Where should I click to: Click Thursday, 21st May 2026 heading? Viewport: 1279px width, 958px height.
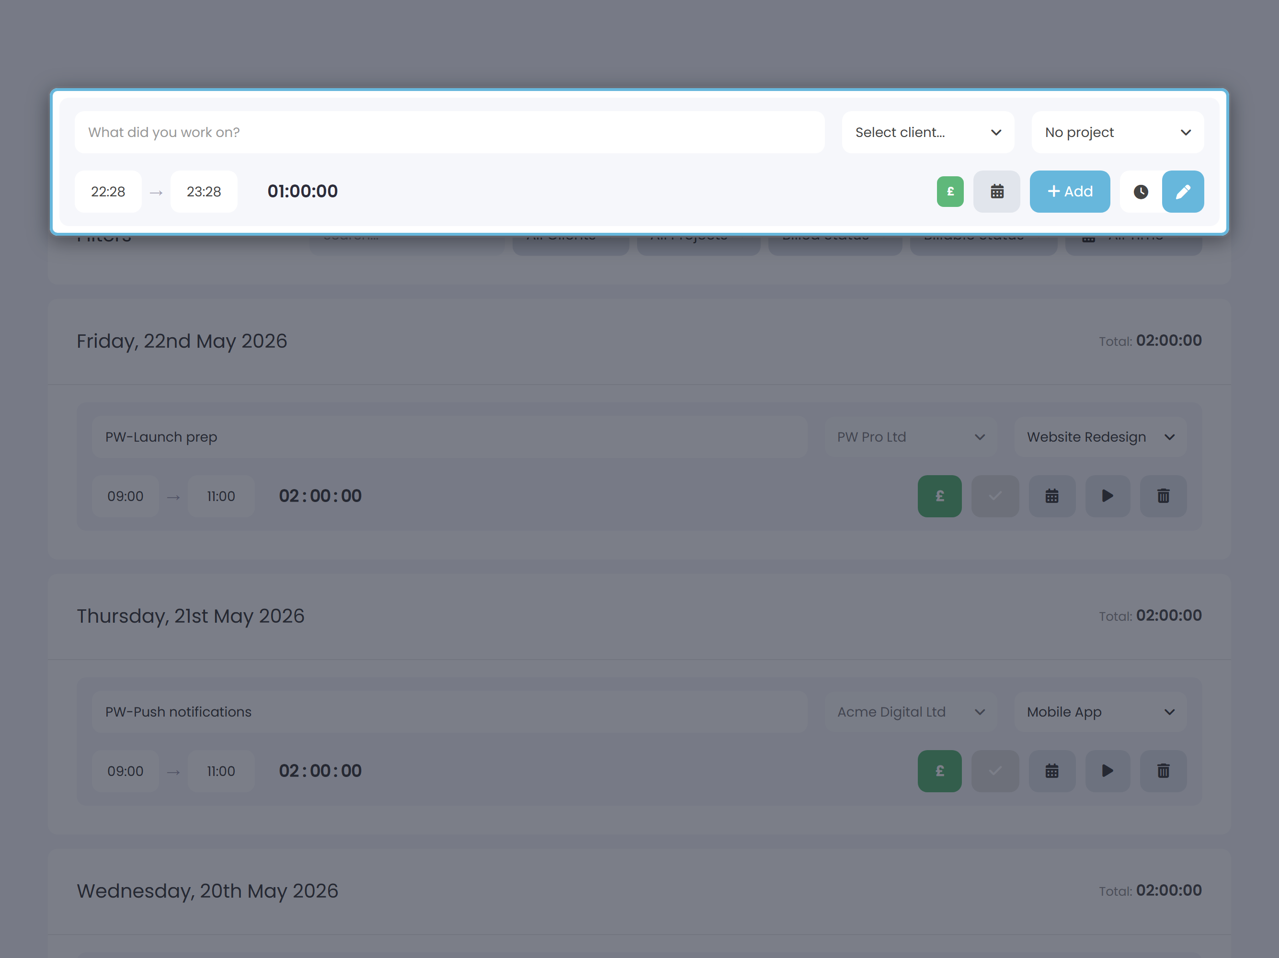coord(190,616)
